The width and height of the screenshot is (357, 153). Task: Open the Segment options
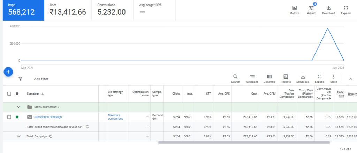coord(252,79)
